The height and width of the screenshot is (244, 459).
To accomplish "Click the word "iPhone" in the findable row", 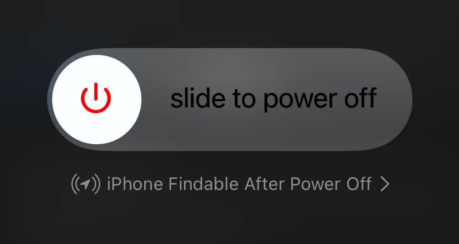I will click(x=135, y=184).
